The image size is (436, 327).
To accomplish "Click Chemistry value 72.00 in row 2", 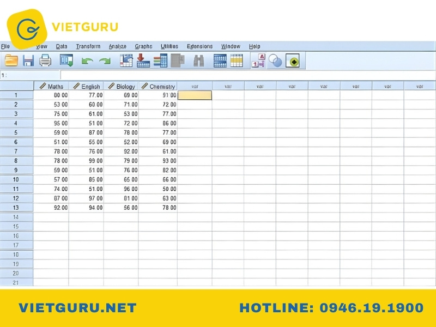I will 158,105.
